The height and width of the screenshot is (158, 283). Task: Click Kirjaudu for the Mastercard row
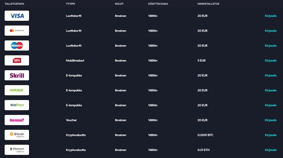[x=270, y=31]
